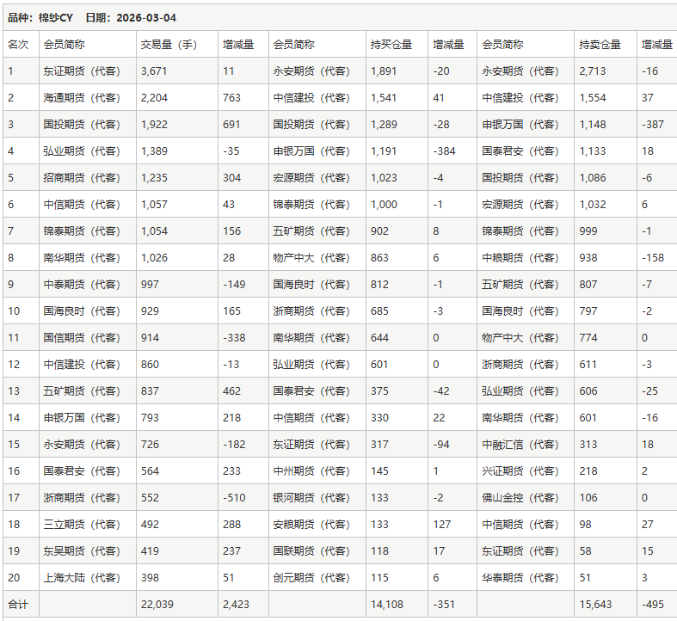Select long position value 1,891
This screenshot has height=621, width=677.
click(x=384, y=71)
